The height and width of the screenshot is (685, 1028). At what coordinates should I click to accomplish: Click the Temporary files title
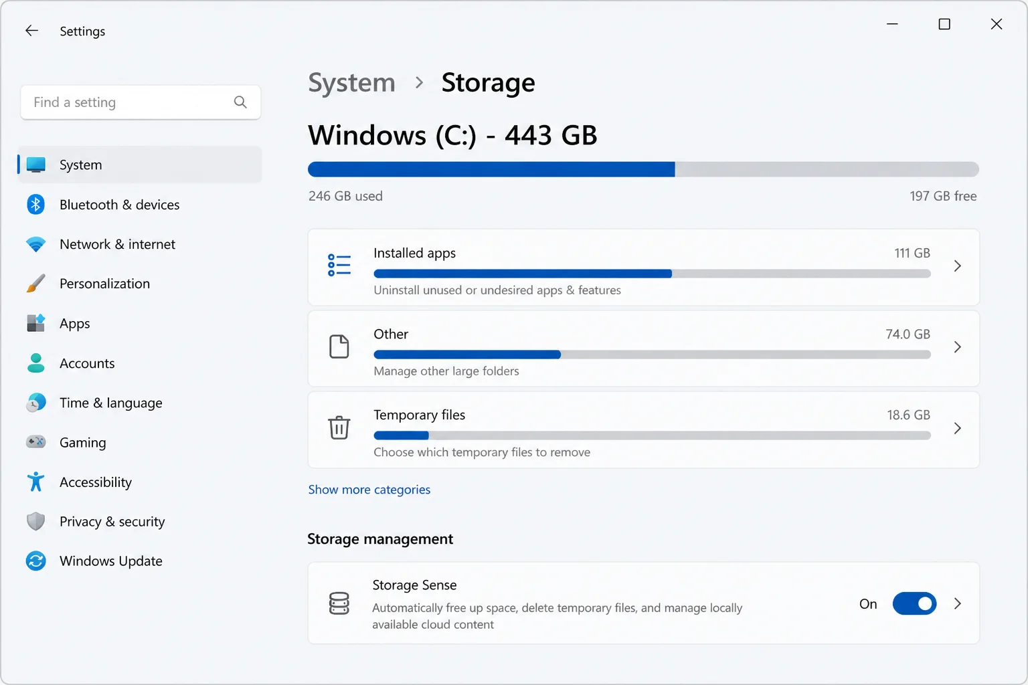pyautogui.click(x=419, y=415)
